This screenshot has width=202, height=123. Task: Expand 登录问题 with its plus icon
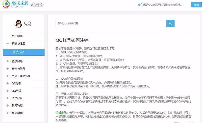point(8,61)
